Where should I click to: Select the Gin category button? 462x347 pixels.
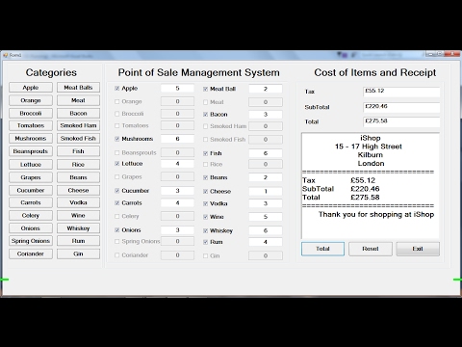[x=78, y=254]
